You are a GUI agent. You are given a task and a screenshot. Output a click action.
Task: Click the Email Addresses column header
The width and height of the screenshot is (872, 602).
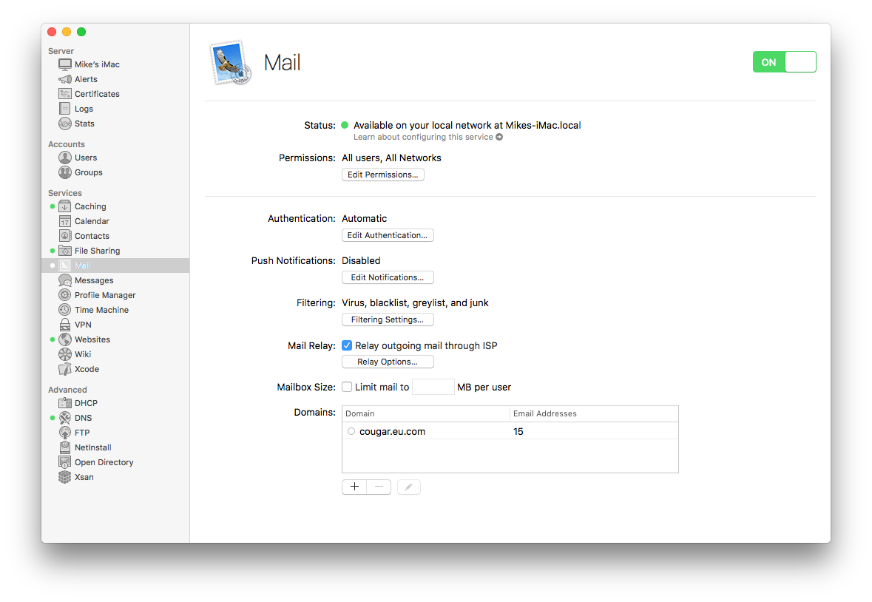tap(594, 413)
